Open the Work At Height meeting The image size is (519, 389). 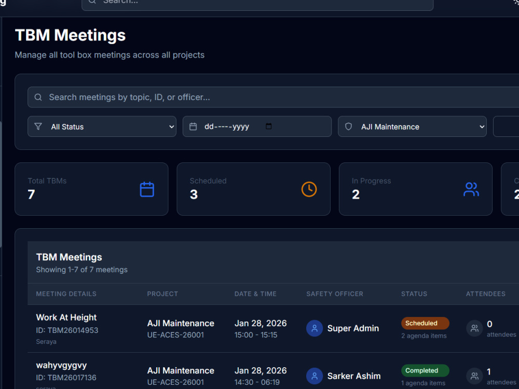[66, 317]
